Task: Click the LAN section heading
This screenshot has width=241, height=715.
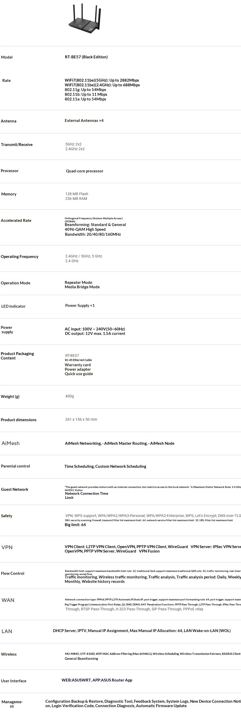Action: click(x=7, y=631)
